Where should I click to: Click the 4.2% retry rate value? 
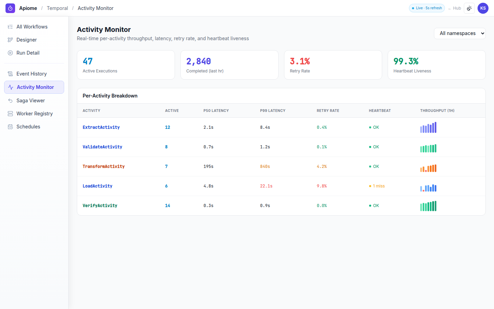tap(322, 167)
